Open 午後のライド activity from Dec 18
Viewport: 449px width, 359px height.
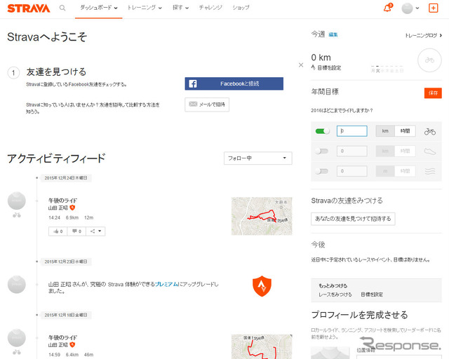pyautogui.click(x=62, y=337)
